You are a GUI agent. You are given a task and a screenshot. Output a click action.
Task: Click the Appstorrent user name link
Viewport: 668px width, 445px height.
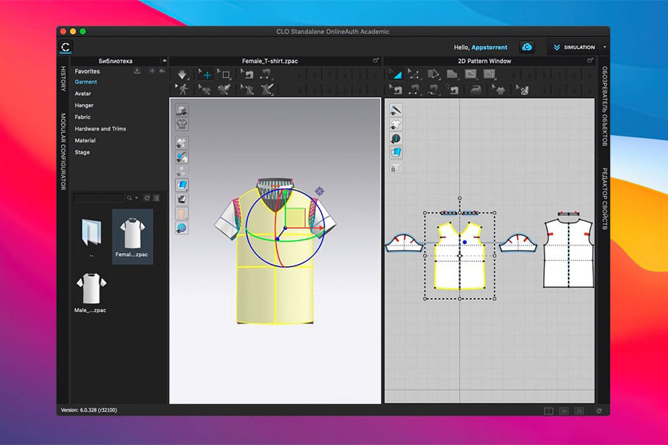489,47
